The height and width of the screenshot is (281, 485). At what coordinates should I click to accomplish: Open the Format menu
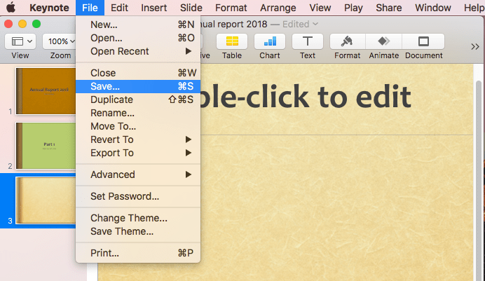click(x=231, y=8)
